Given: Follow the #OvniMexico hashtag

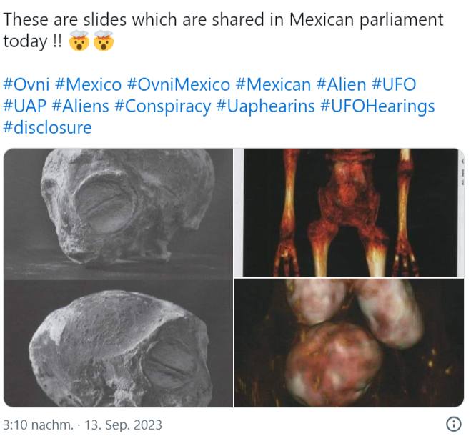Looking at the screenshot, I should click(179, 84).
